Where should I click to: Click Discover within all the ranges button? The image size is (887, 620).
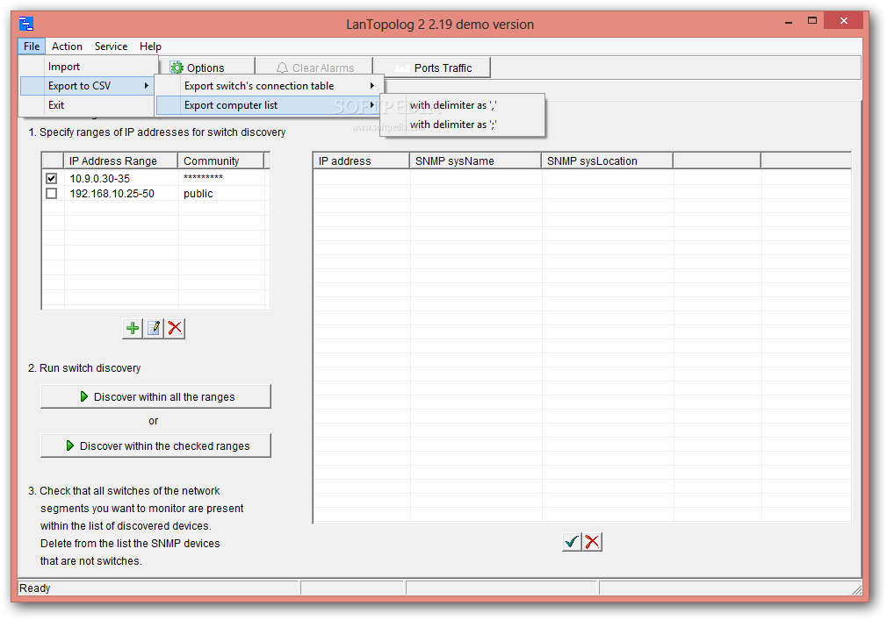[155, 397]
